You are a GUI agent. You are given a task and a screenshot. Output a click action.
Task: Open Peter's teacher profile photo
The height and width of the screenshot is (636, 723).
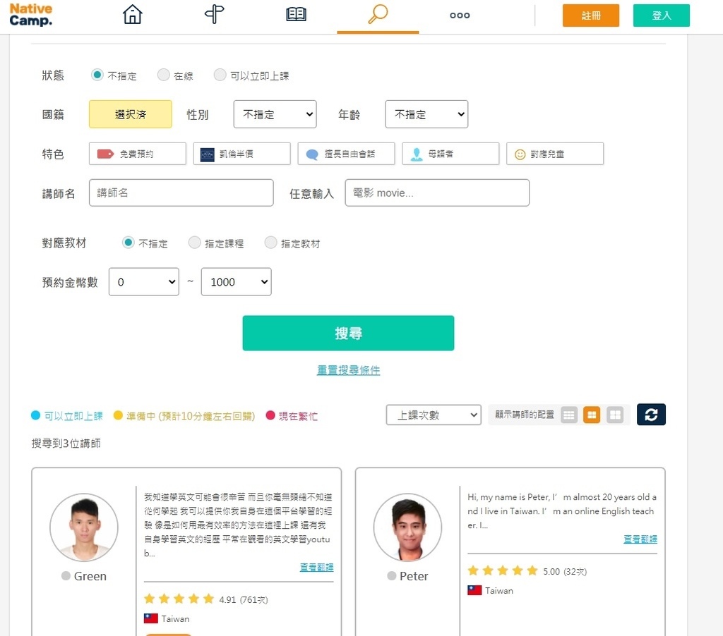pos(407,527)
